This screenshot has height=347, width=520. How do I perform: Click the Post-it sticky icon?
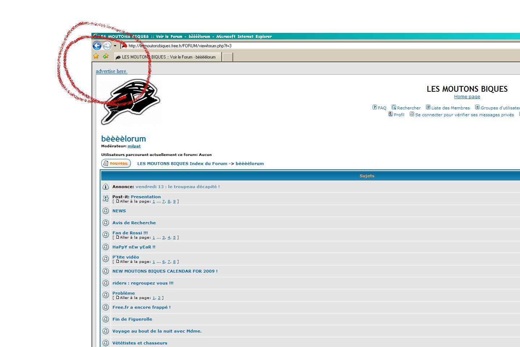[x=106, y=199]
